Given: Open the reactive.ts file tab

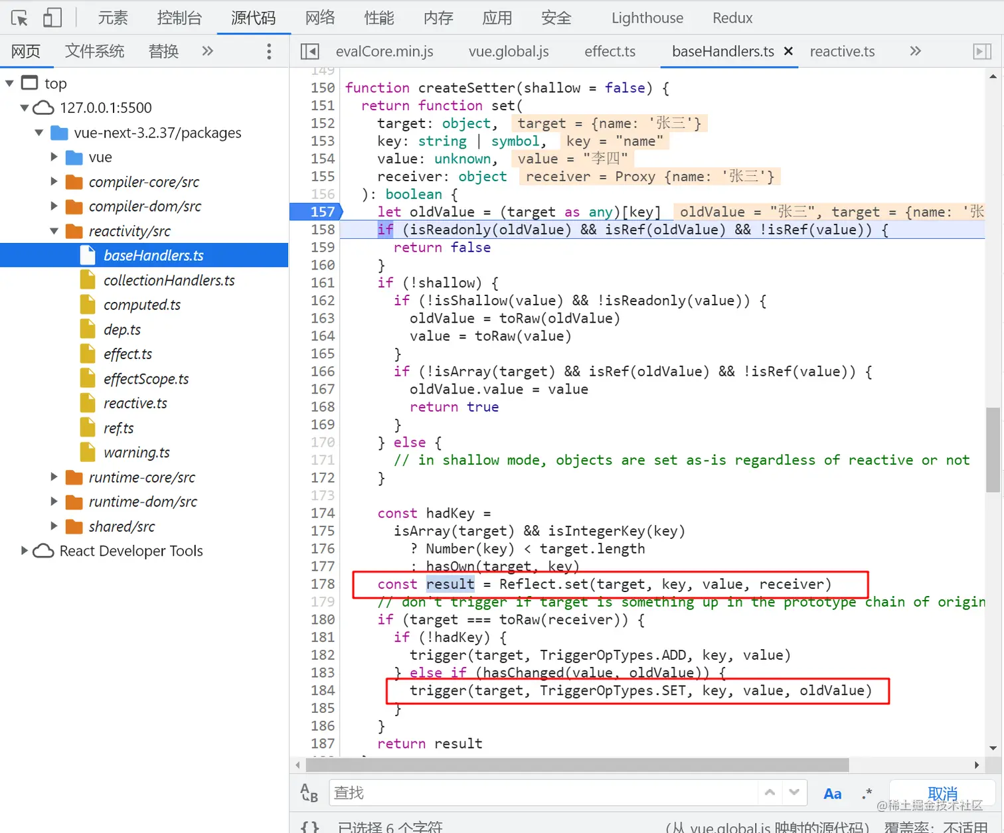Looking at the screenshot, I should [842, 51].
